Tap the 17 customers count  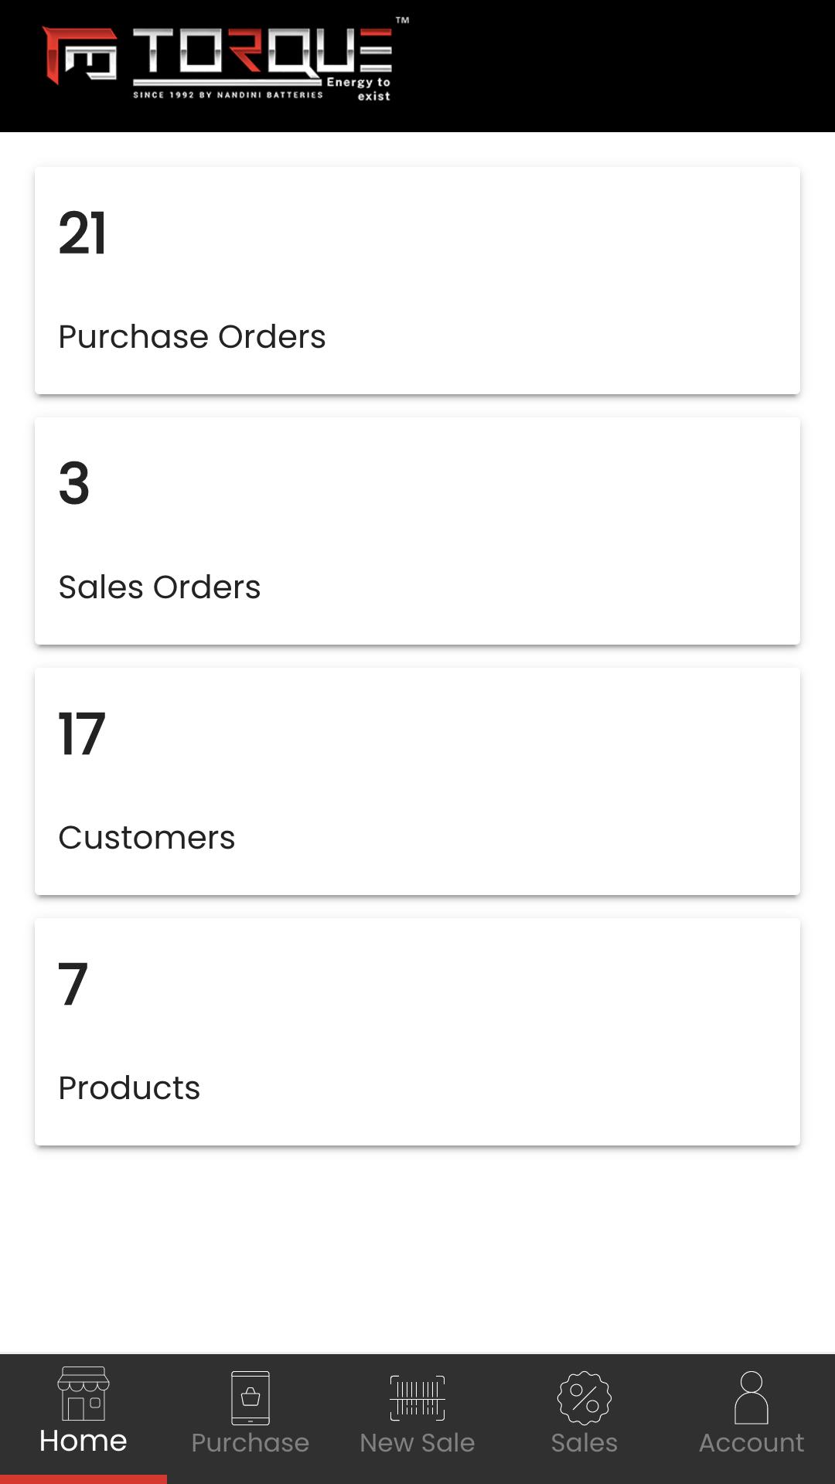81,734
